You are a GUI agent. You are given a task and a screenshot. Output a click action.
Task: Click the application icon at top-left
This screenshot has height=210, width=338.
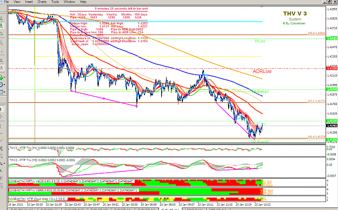(1, 2)
